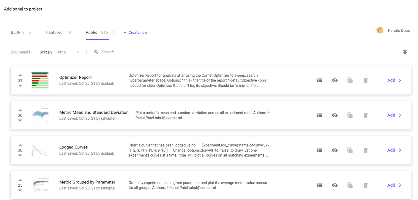Preview the Logged Curves panel
The image size is (418, 200).
tap(335, 150)
